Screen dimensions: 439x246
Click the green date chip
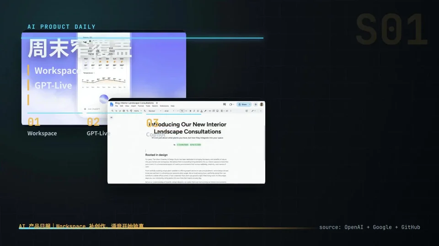tap(195, 145)
